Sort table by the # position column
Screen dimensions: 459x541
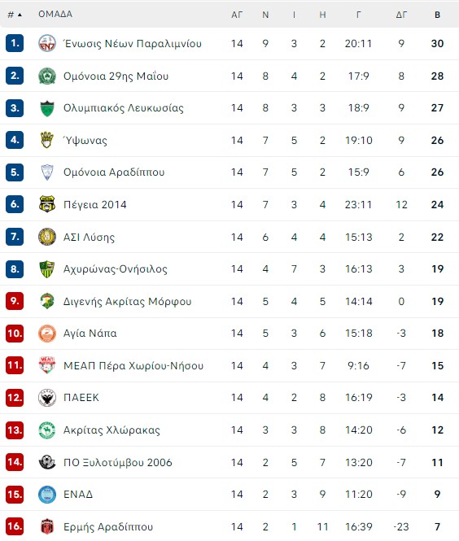[15, 15]
